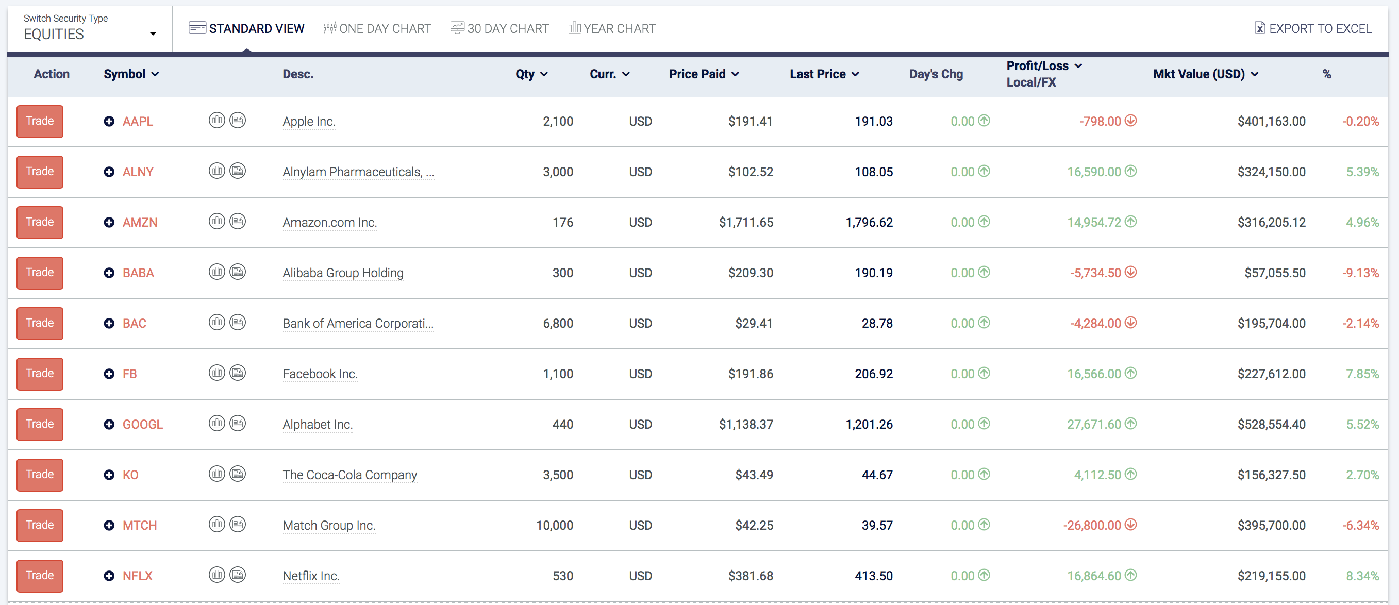Click the news icon for NFLX
The image size is (1399, 605).
(238, 575)
